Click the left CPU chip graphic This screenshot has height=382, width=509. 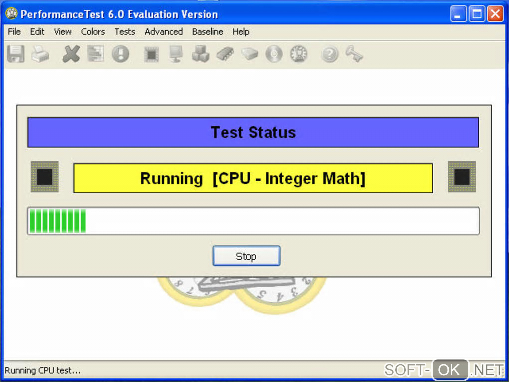tap(45, 177)
